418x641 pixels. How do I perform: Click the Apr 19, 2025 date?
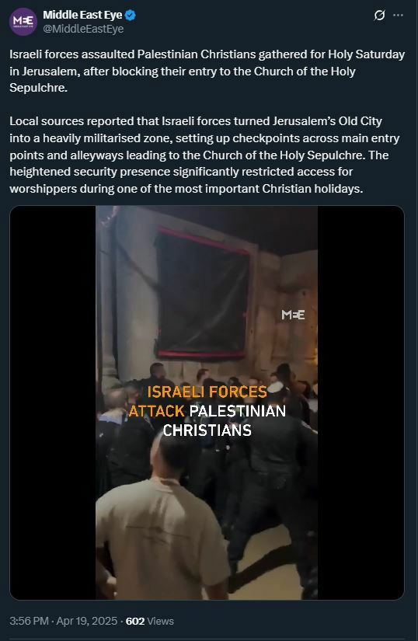coord(86,621)
